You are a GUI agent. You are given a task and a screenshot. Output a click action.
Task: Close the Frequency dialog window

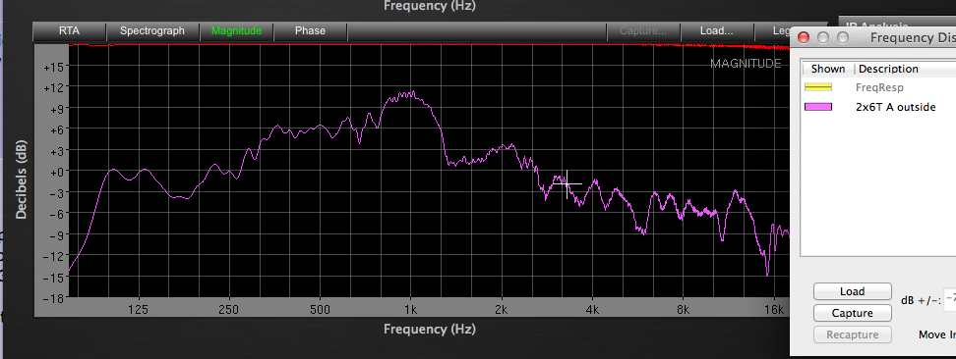(804, 37)
